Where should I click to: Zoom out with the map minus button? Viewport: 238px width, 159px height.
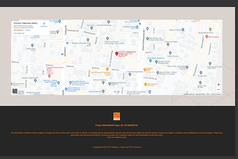pos(219,90)
